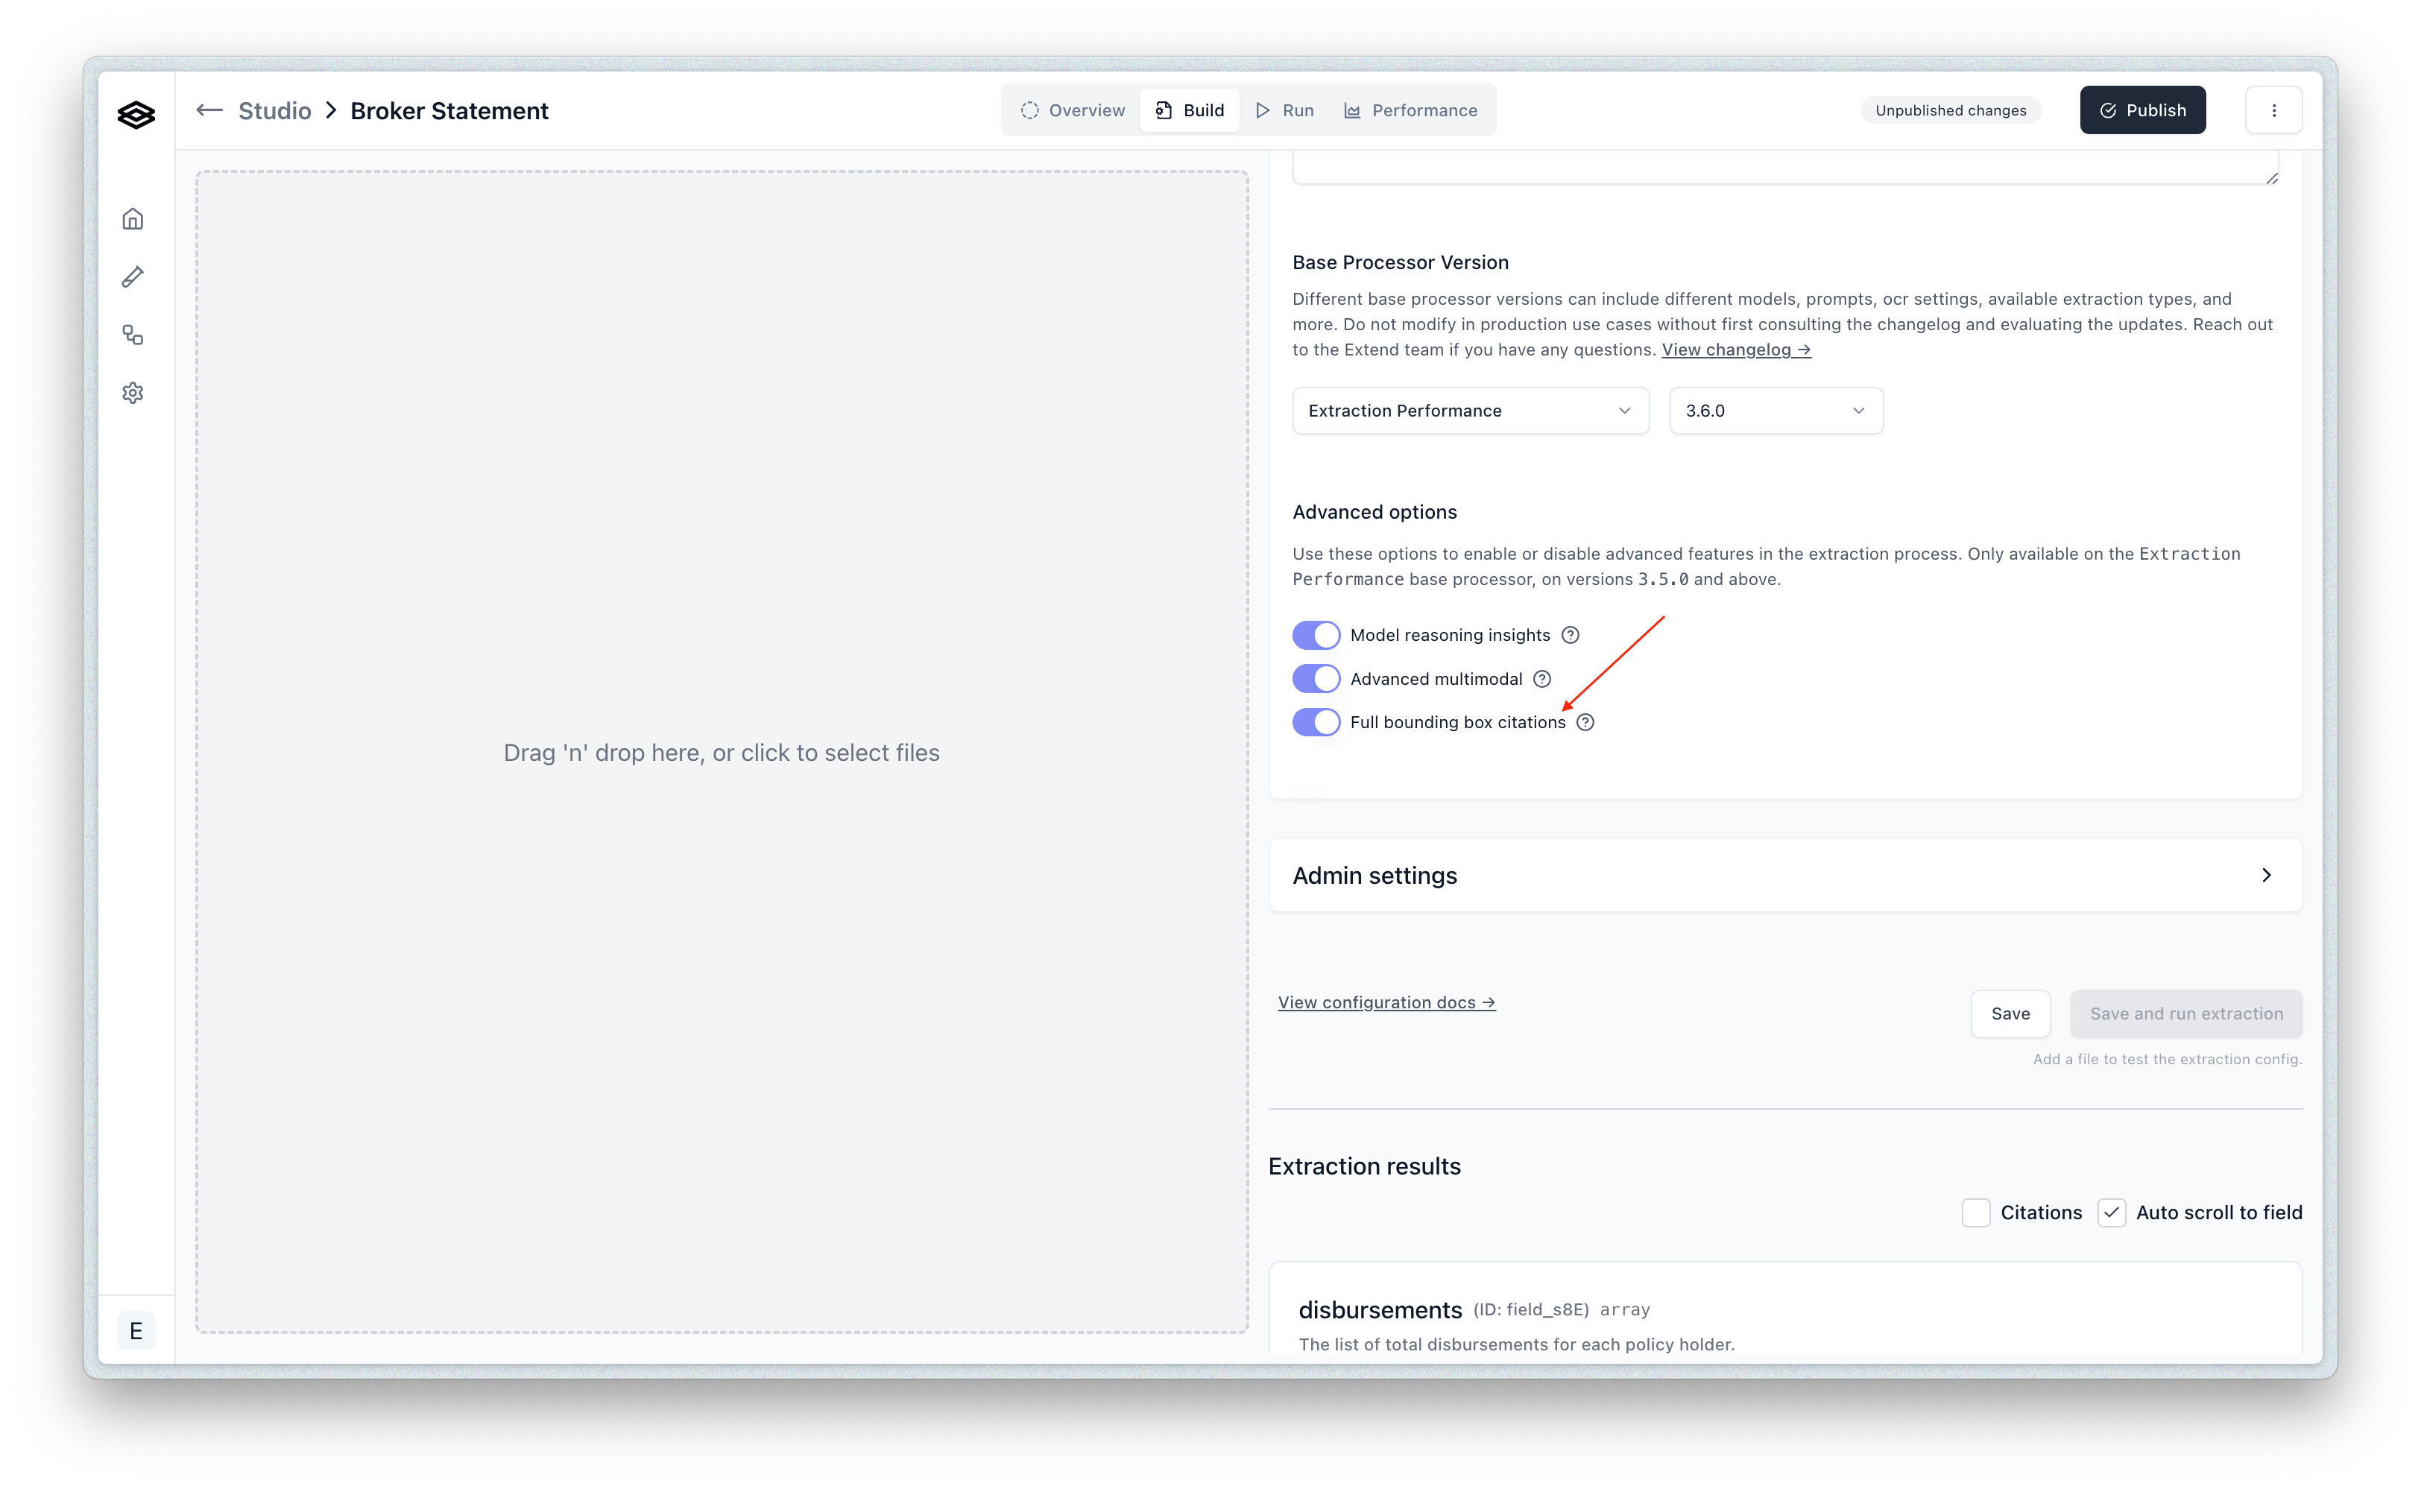Screen dimensions: 2421x1489
Task: Click the file drag and drop upload area
Action: pos(721,753)
